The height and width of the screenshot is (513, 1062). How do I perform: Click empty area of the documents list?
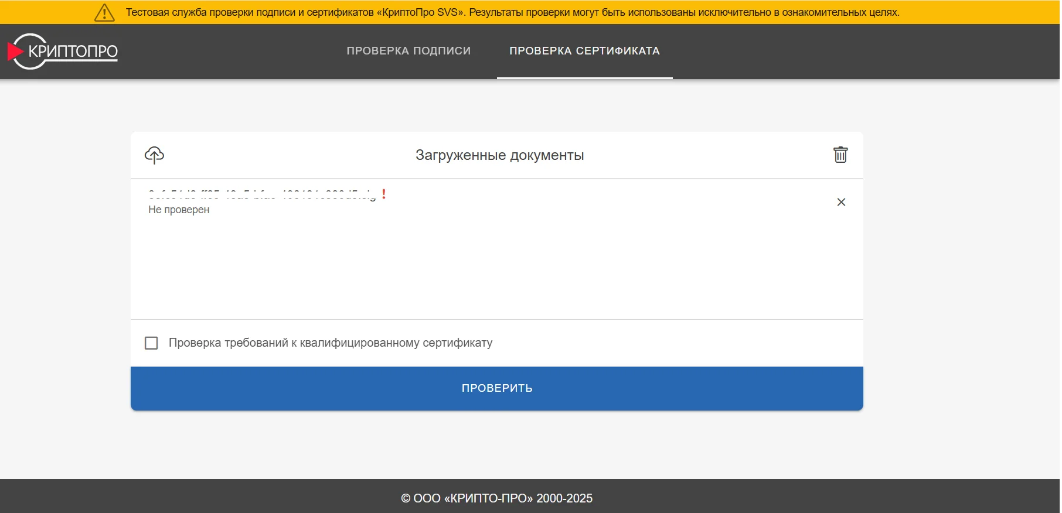[496, 269]
